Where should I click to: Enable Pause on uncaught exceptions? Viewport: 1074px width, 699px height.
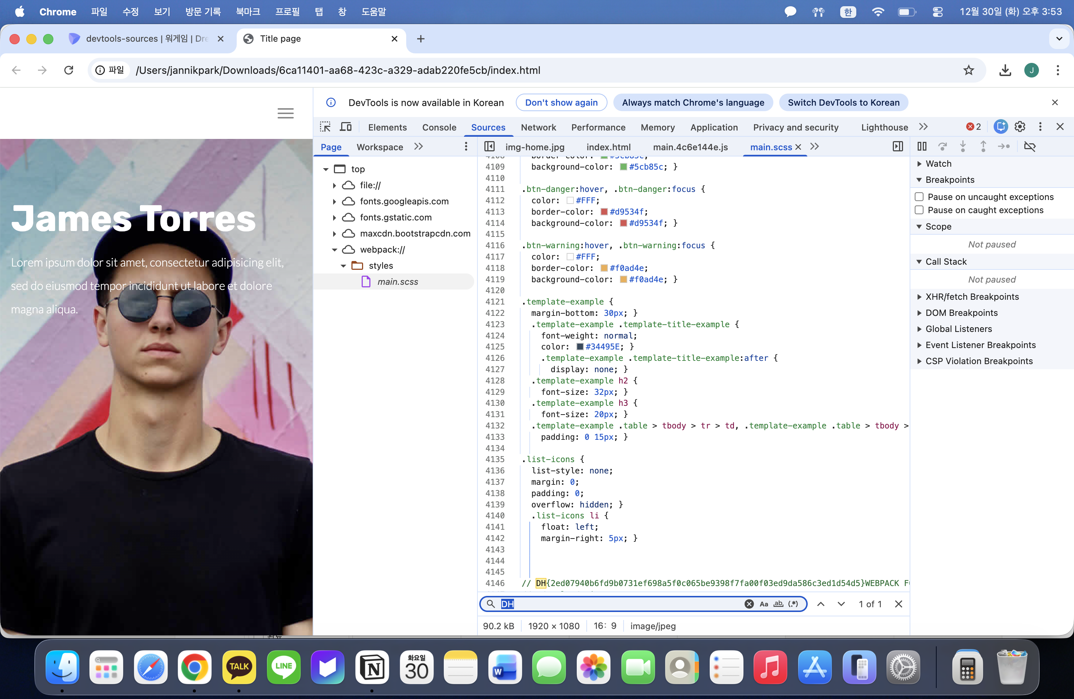point(919,197)
